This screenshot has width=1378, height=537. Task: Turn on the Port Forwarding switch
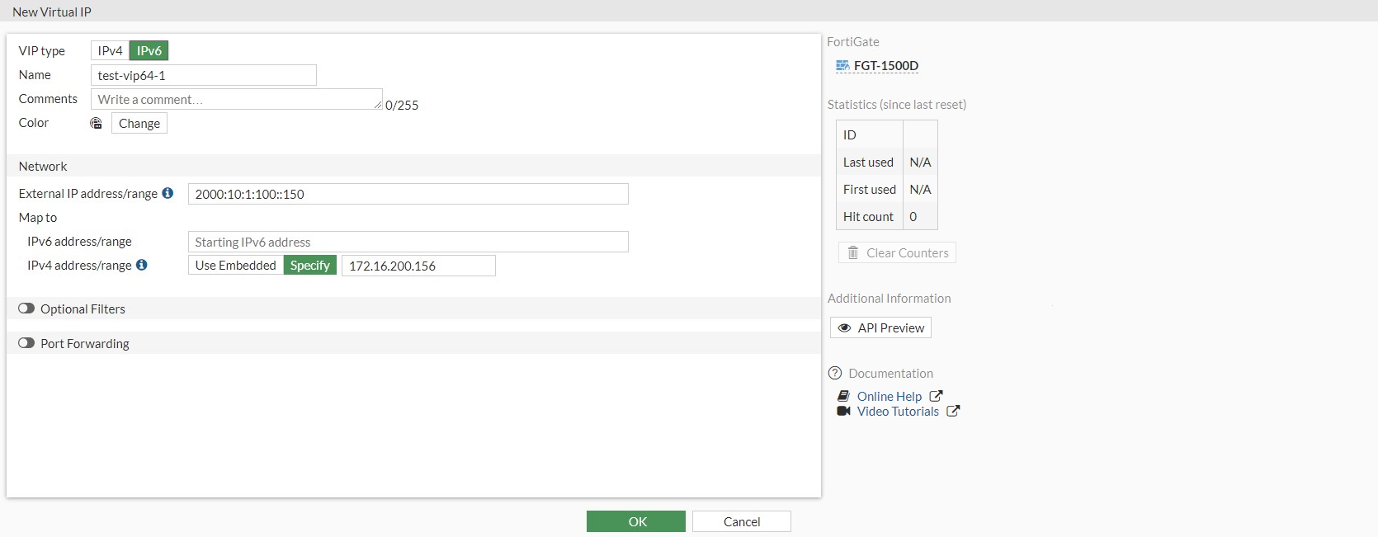[26, 343]
